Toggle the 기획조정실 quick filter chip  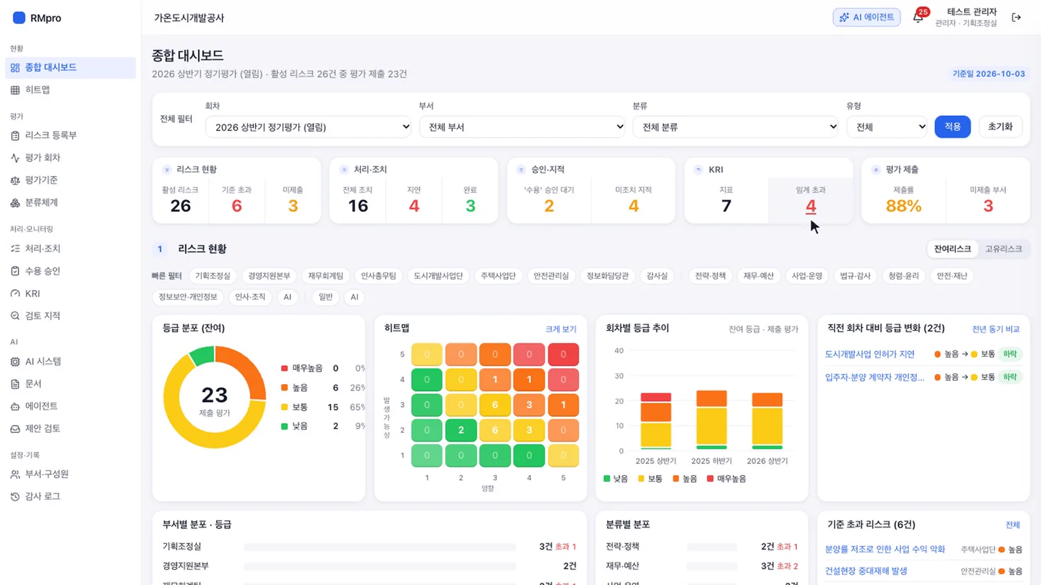point(213,276)
